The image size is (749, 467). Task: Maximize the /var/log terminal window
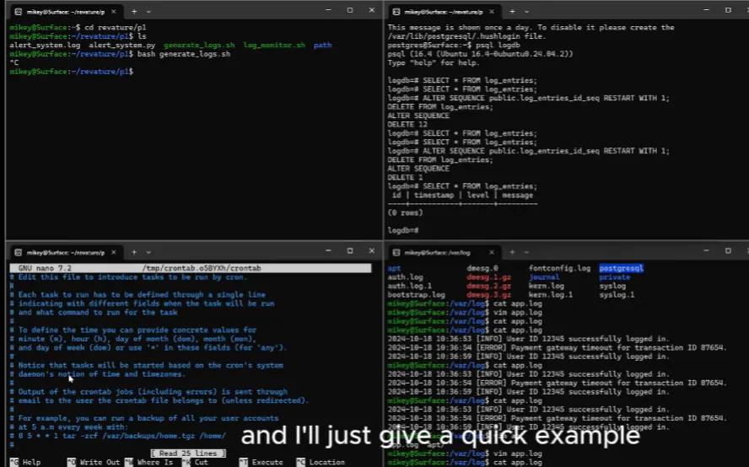(728, 250)
